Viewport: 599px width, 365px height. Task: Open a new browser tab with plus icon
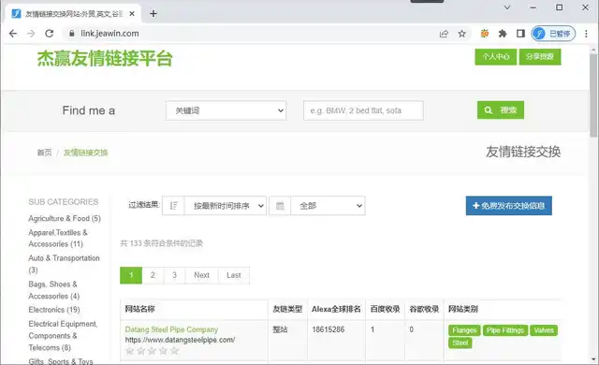(153, 14)
